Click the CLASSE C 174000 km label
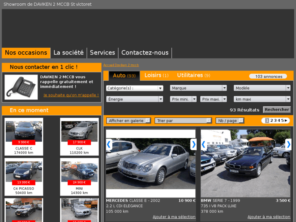The height and width of the screenshot is (222, 296). [24, 151]
